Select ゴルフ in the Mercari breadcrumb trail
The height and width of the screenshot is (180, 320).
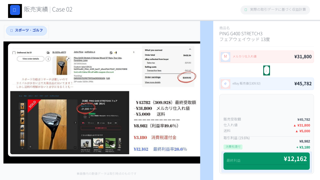click(x=36, y=96)
